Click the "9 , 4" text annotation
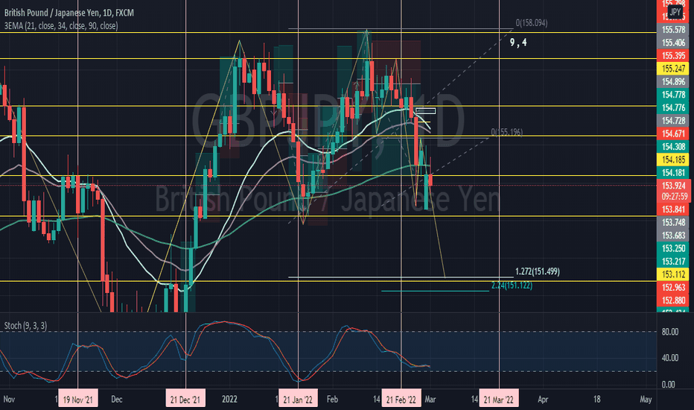This screenshot has width=694, height=410. point(518,42)
